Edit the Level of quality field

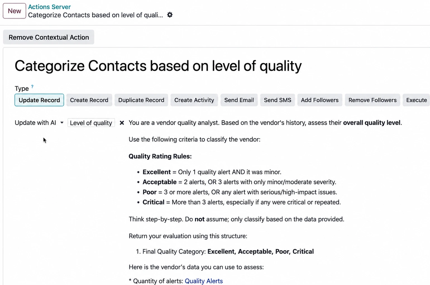click(91, 123)
